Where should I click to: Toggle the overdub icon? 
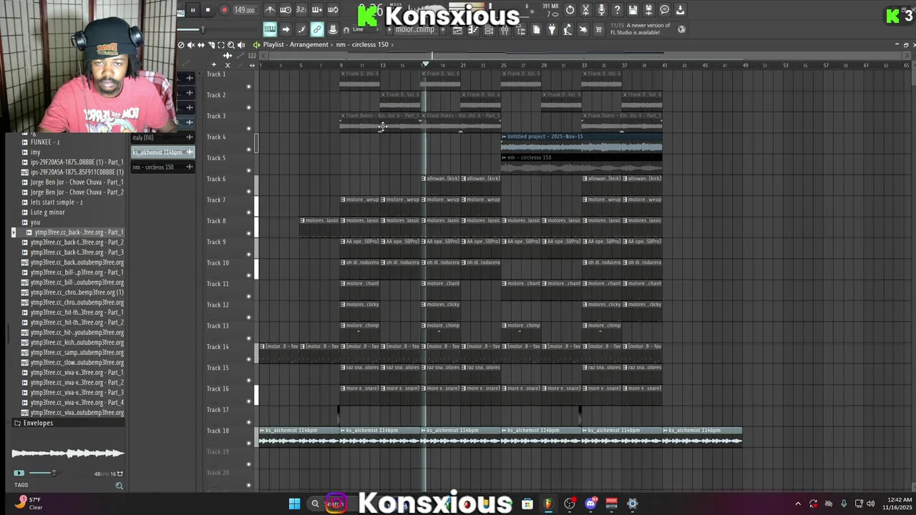point(317,10)
